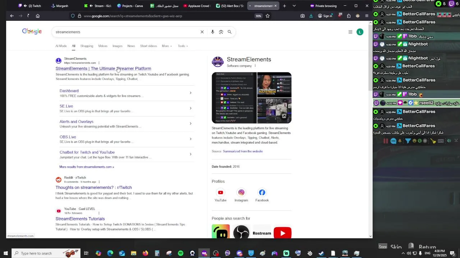Click the Firefox back arrow button
Image resolution: width=460 pixels, height=258 pixels.
click(12, 16)
